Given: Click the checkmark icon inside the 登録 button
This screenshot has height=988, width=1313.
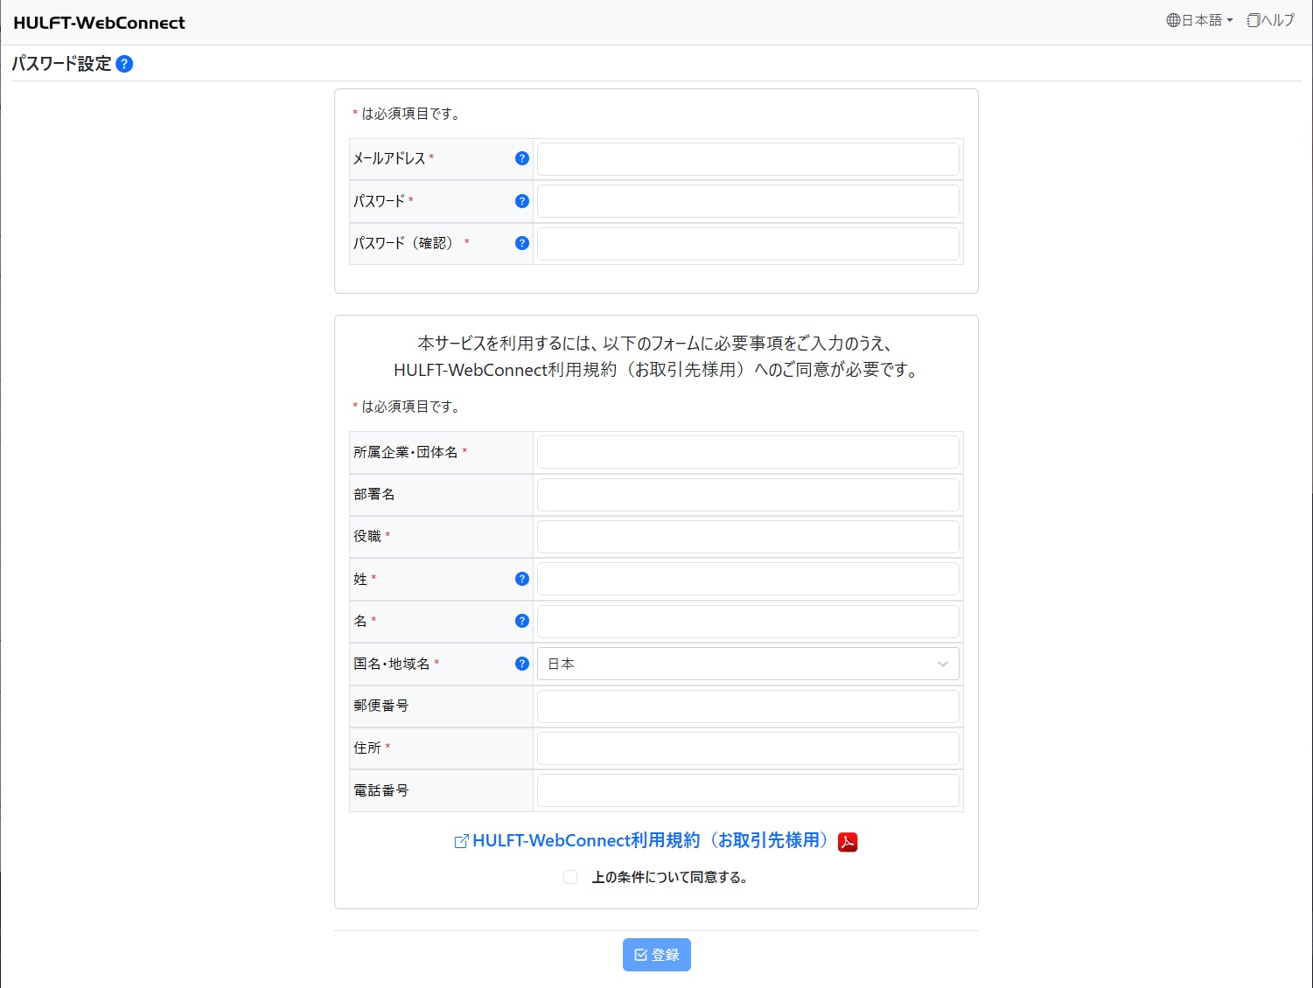Looking at the screenshot, I should point(639,954).
